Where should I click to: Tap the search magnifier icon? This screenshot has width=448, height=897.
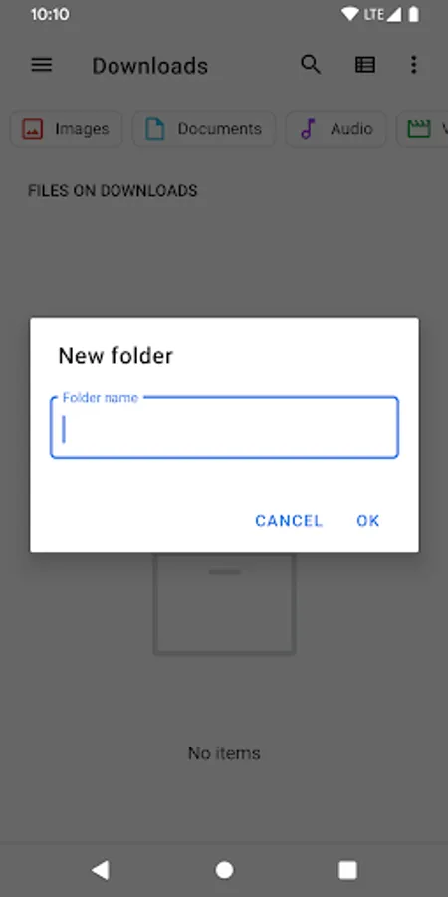click(x=311, y=65)
